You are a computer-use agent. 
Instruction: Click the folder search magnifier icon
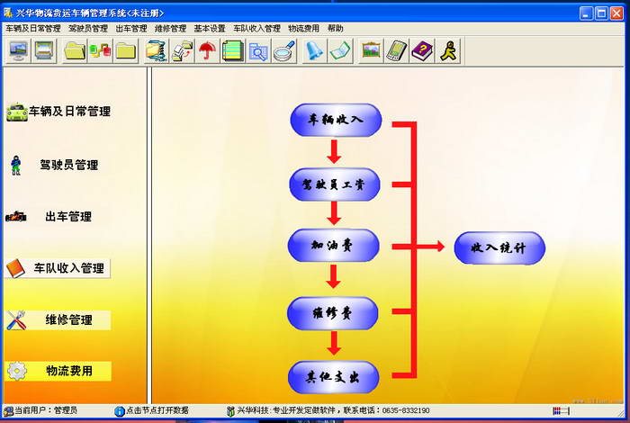point(258,51)
